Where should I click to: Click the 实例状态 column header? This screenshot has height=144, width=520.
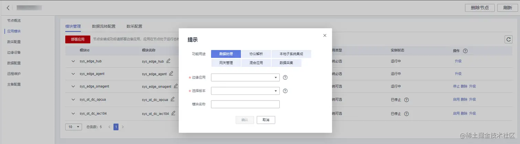tap(398, 50)
